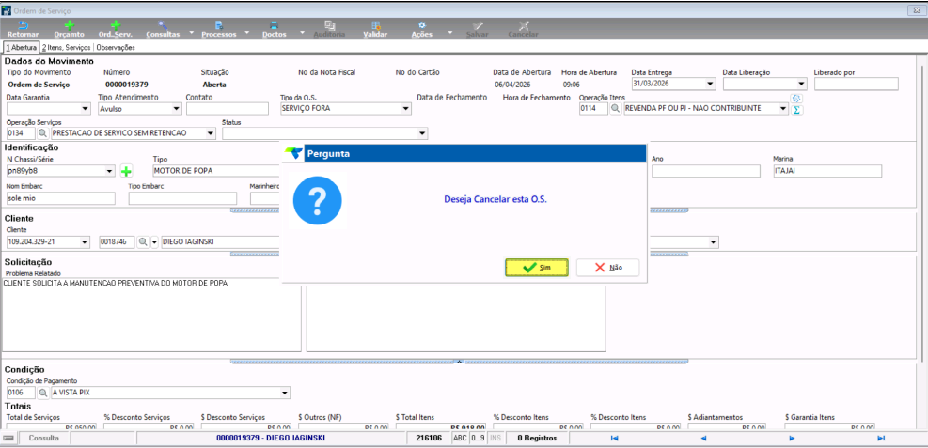Open the Doctos printer toolbar item
Viewport: 928px width, 448px height.
(274, 29)
